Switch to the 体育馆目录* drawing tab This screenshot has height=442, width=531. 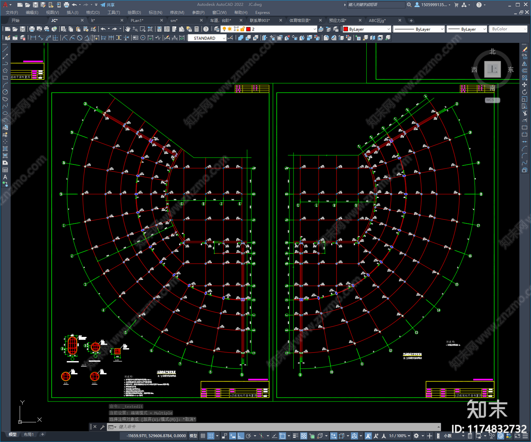(300, 21)
